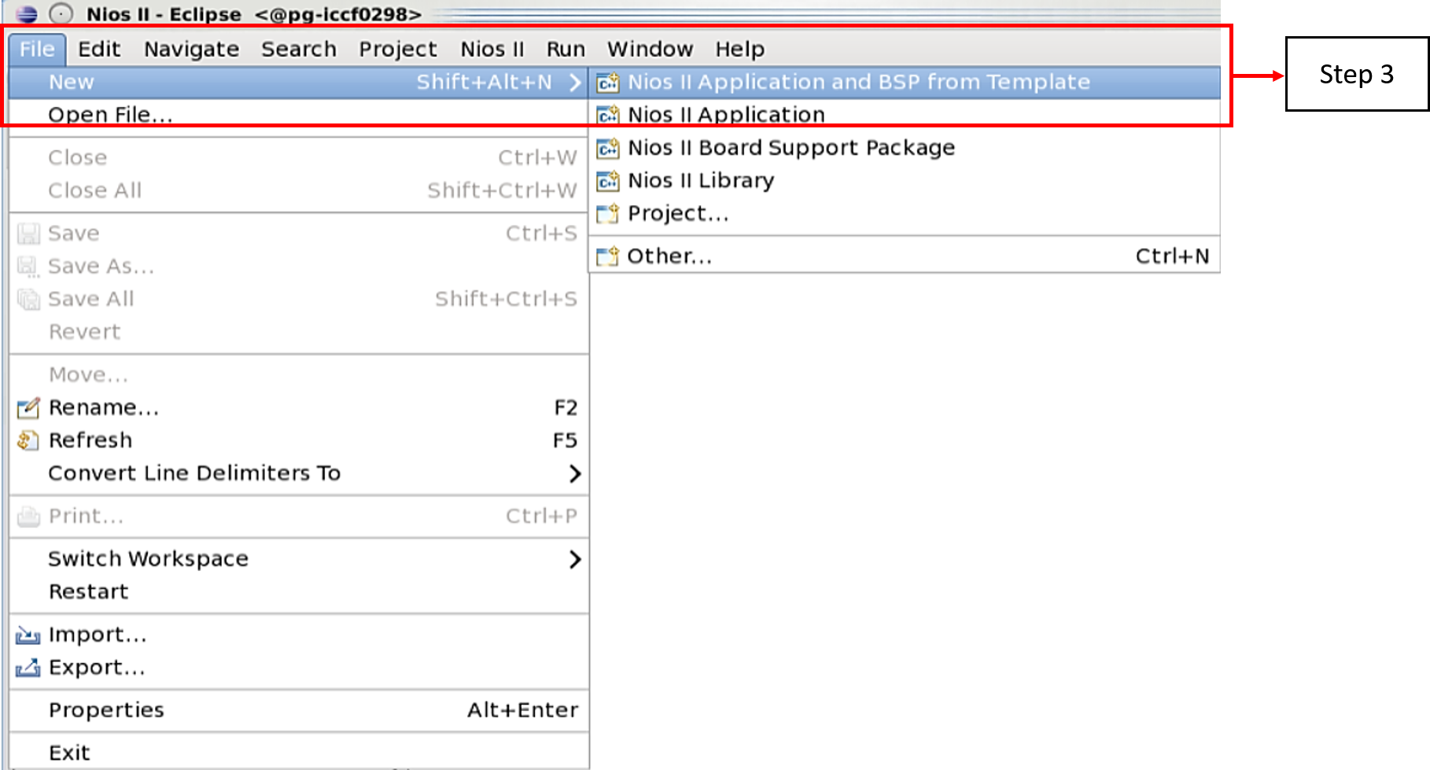Select Properties menu entry
Screen dimensions: 1430x770
pos(106,710)
